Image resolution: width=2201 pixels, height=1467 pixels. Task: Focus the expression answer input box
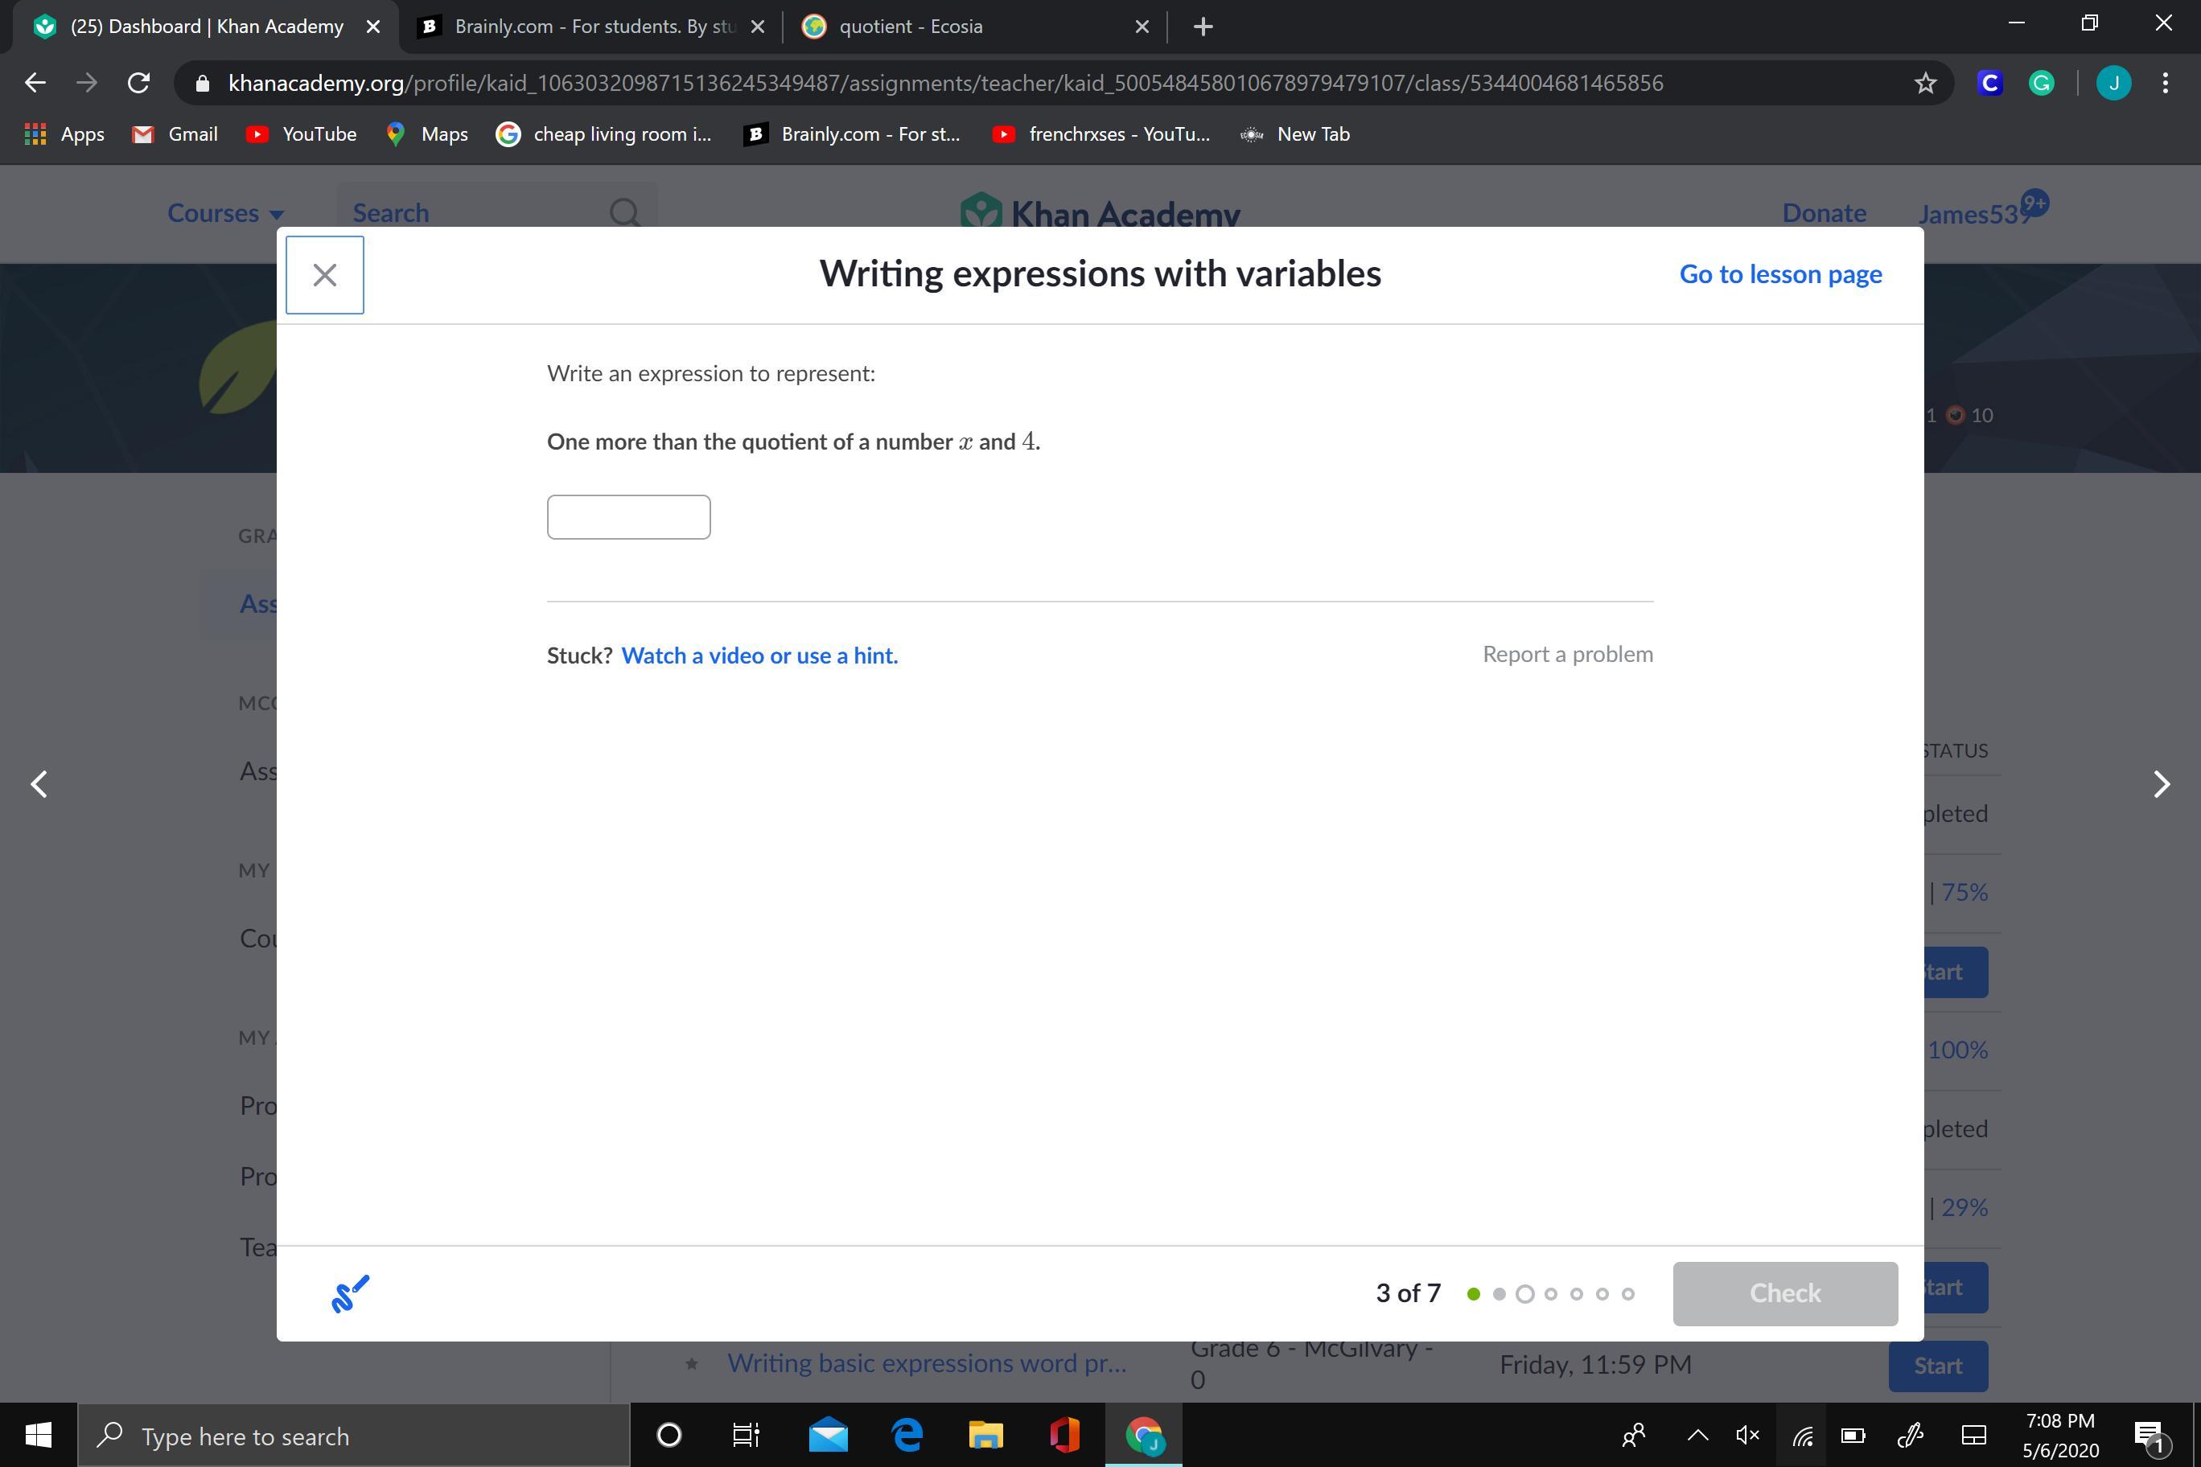click(x=628, y=517)
